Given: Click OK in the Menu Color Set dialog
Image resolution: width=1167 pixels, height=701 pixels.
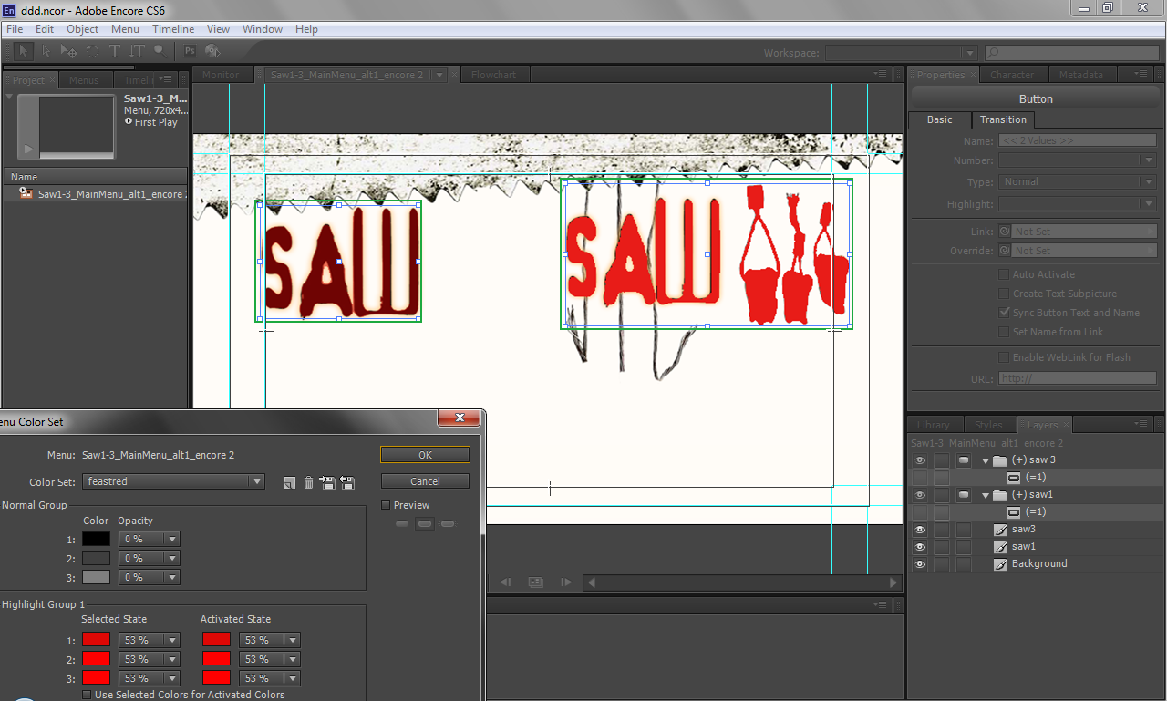Looking at the screenshot, I should coord(425,454).
